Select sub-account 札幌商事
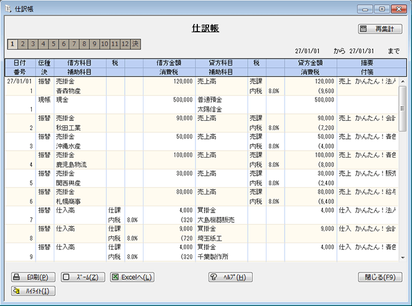412x306 pixels. tap(68, 201)
